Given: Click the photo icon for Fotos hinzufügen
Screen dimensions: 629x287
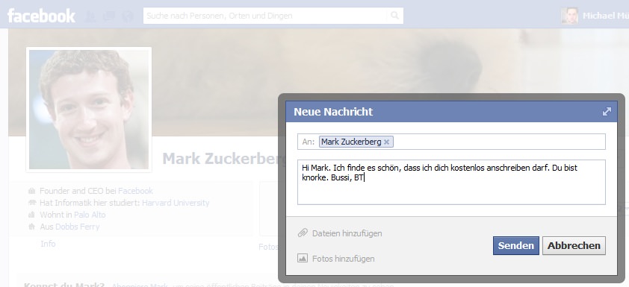Looking at the screenshot, I should coord(303,259).
